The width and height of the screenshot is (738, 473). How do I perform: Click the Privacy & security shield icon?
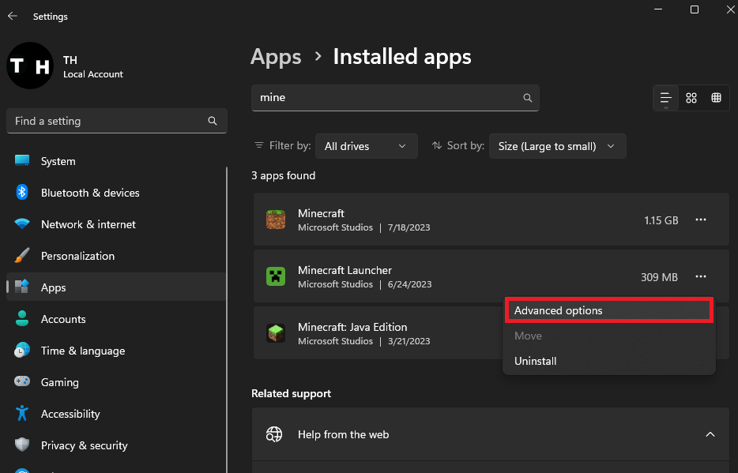(x=22, y=445)
